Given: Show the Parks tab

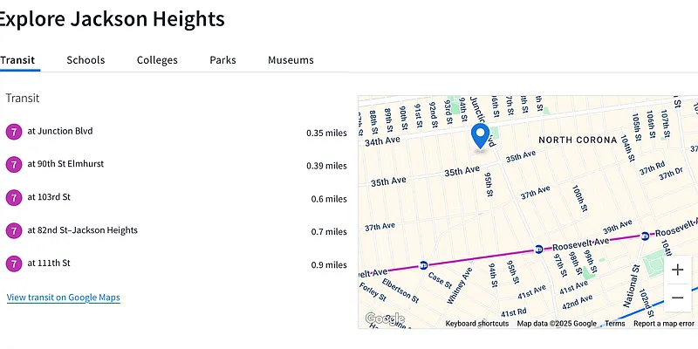Looking at the screenshot, I should pyautogui.click(x=222, y=60).
